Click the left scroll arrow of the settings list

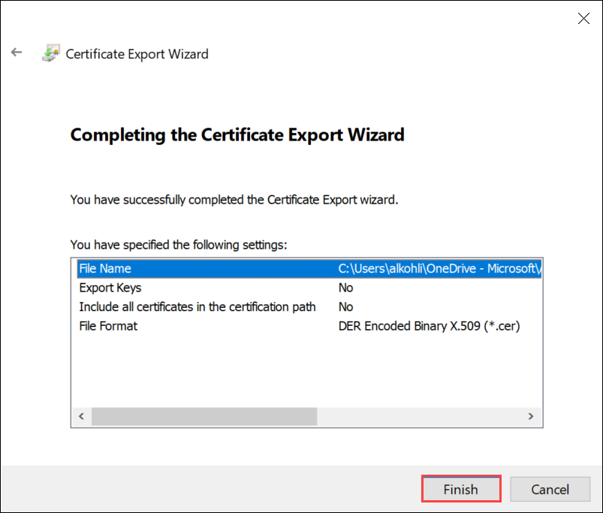[x=81, y=415]
